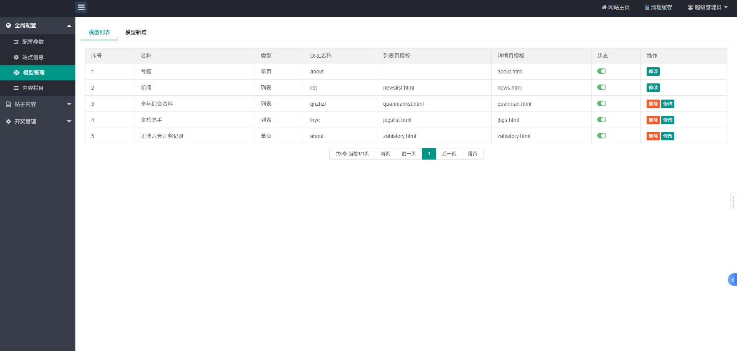Click the right-edge vertical scroll handle
737x351 pixels.
[x=734, y=201]
